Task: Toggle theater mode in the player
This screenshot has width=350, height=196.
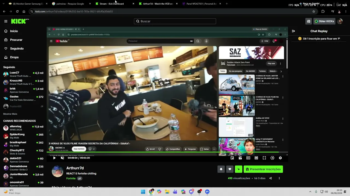Action: click(x=256, y=158)
